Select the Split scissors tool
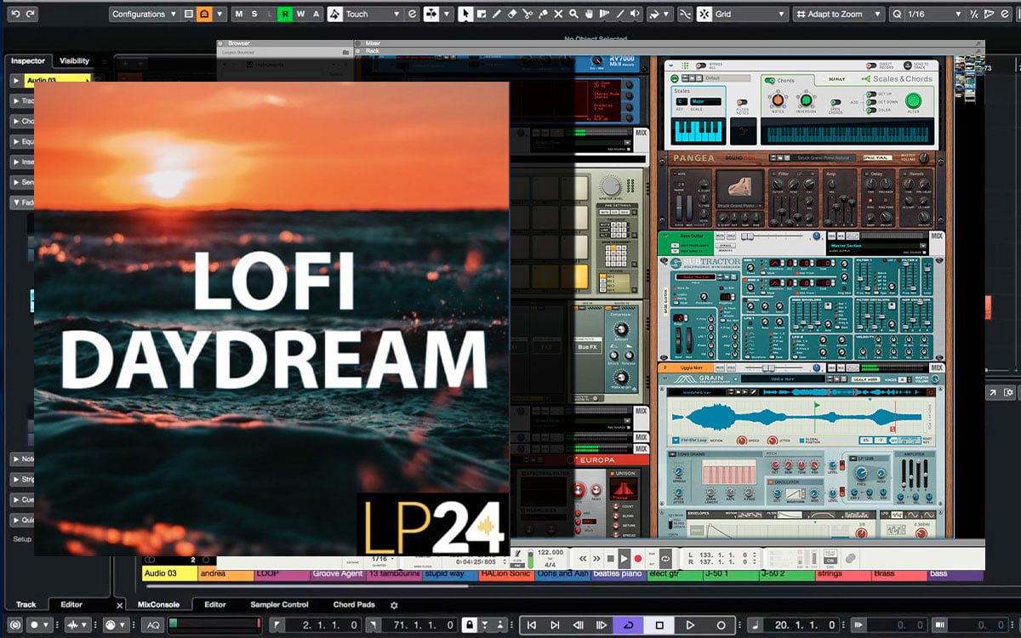 [527, 14]
